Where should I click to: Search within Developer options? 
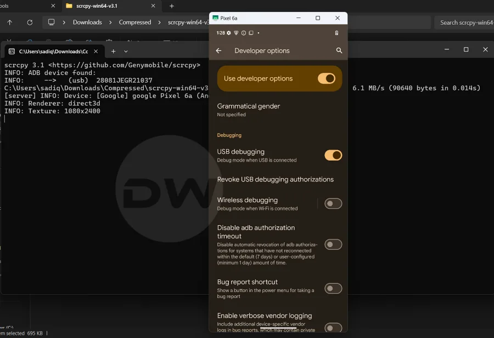339,50
